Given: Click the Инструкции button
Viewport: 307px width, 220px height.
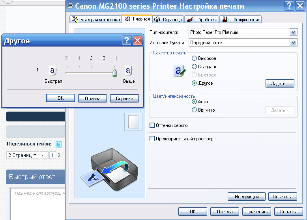Looking at the screenshot, I should pos(247,197).
